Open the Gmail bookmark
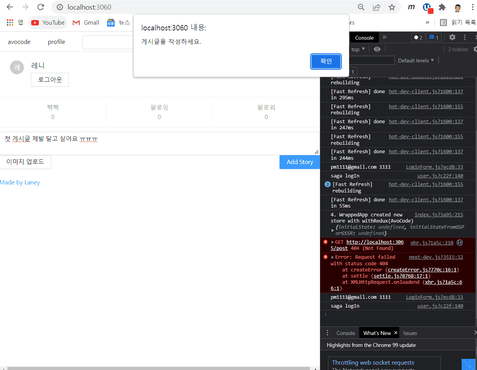Screen dimensions: 477x370 tap(86, 22)
